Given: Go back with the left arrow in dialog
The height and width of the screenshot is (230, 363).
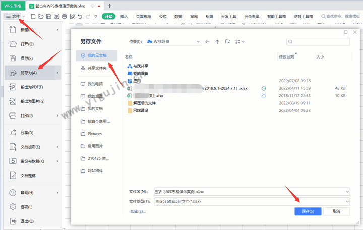Looking at the screenshot, I should pyautogui.click(x=207, y=42).
